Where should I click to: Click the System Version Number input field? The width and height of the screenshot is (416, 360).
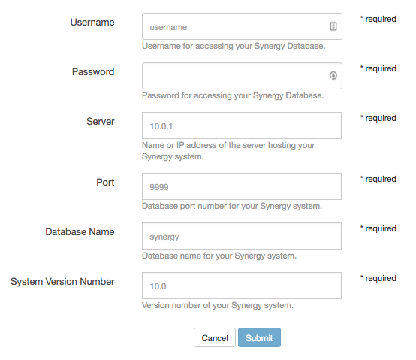coord(242,286)
